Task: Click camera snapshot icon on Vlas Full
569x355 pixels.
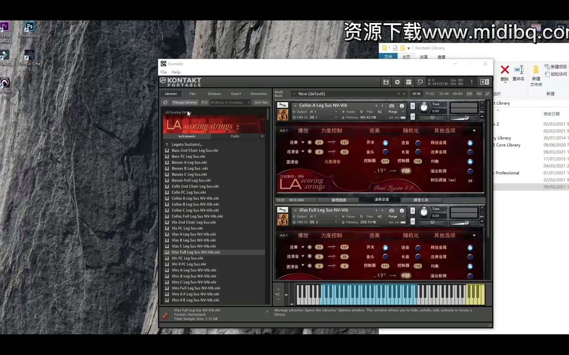Action: 392,211
